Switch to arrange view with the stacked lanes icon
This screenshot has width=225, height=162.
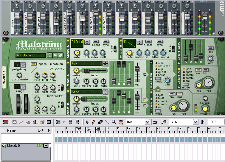(5, 122)
